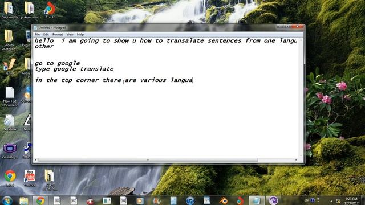Click the Notepad icon in title bar

click(35, 28)
